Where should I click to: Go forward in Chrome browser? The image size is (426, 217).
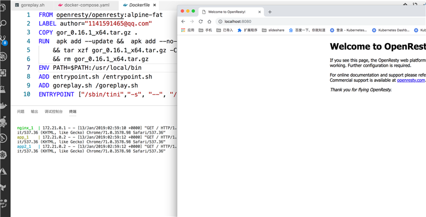click(192, 21)
